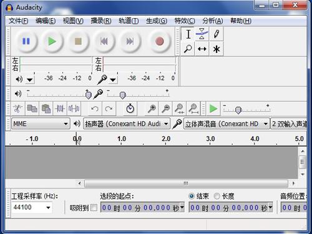Select the Envelope tool

pyautogui.click(x=202, y=34)
